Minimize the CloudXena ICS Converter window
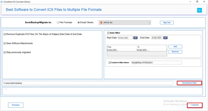208x111 pixels. tap(190, 2)
